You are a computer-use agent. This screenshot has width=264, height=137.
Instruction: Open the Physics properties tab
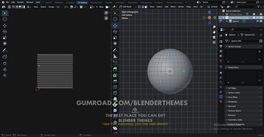click(221, 87)
